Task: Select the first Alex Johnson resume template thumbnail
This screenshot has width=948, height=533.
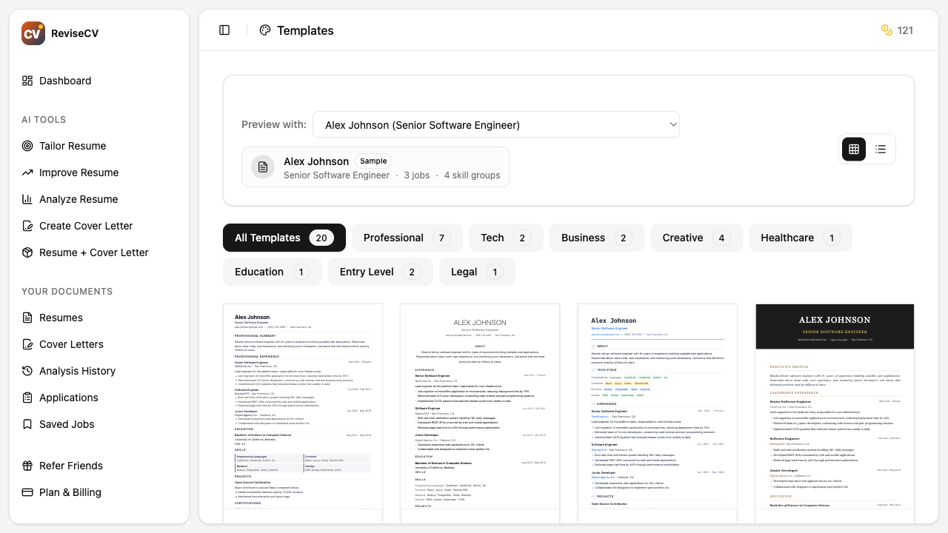Action: coord(302,411)
